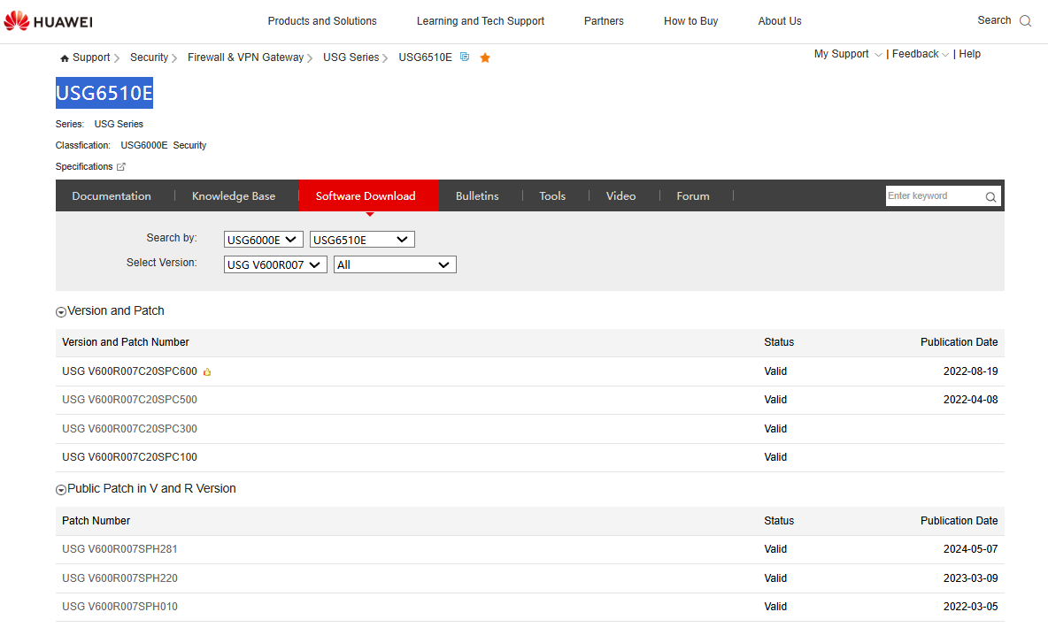Click the Help link

click(970, 54)
